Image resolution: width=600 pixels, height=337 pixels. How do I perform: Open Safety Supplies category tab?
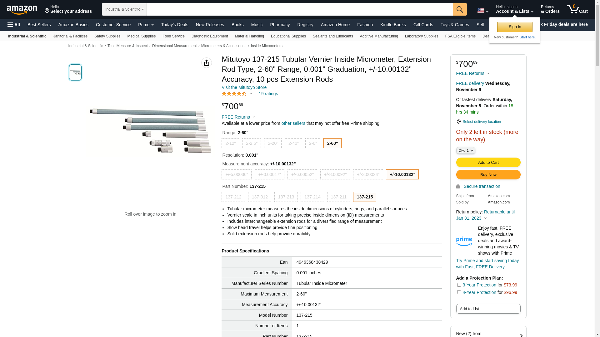click(x=107, y=36)
